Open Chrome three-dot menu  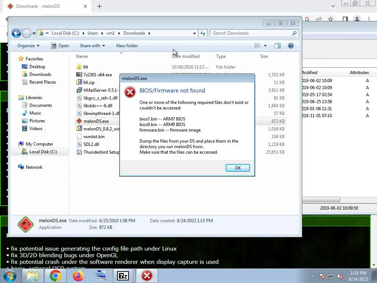(369, 19)
